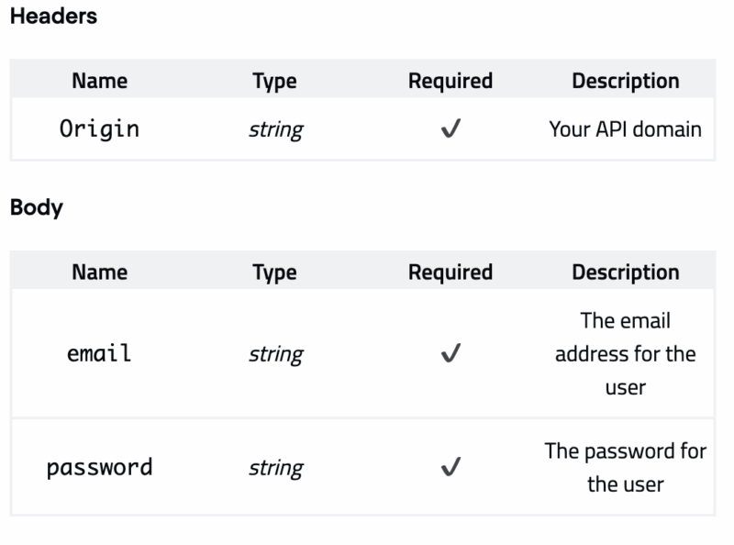Viewport: 734px width, 545px height.
Task: Select the email parameter name cell
Action: click(99, 354)
